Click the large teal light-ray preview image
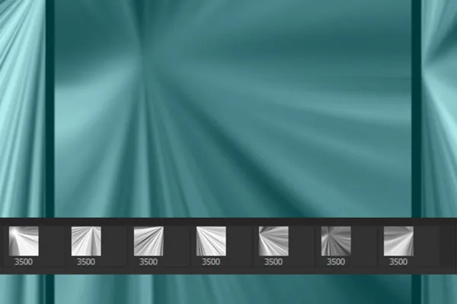 click(232, 109)
